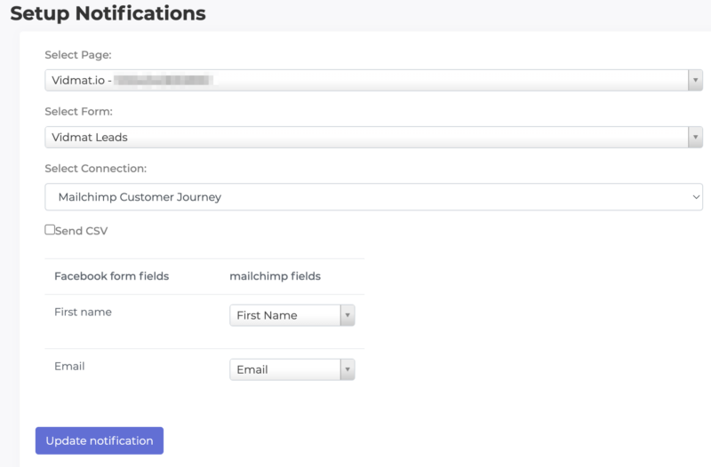Click the Email row label under Facebook form fields
The height and width of the screenshot is (467, 711).
[x=69, y=367]
